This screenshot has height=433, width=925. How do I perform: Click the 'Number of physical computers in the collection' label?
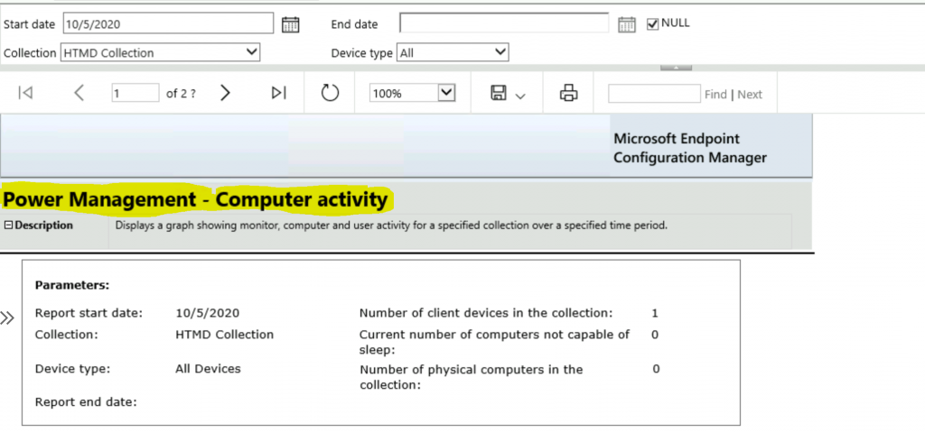(471, 377)
